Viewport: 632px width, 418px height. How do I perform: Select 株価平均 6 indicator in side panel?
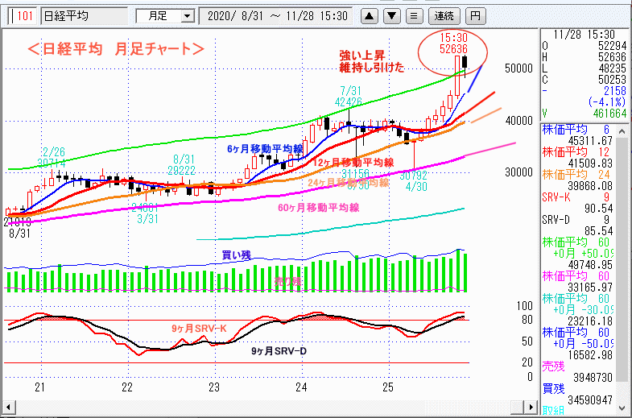583,134
